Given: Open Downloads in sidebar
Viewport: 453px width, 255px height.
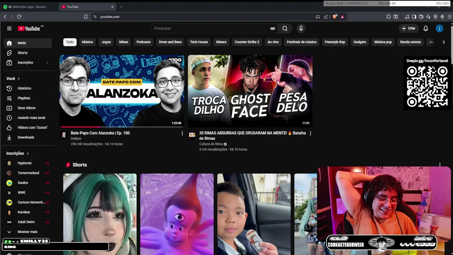Looking at the screenshot, I should [28, 137].
